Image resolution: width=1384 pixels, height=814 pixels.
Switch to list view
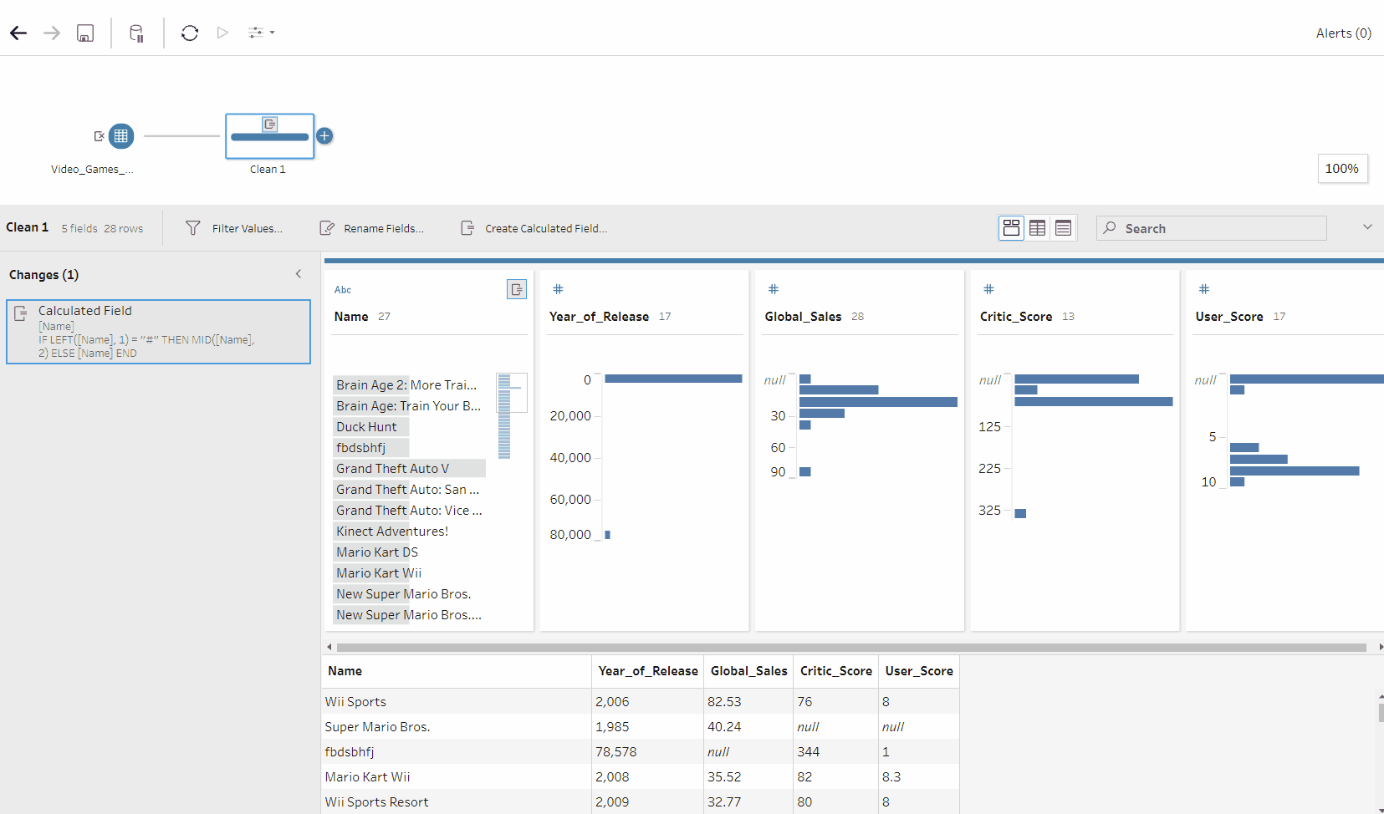click(1063, 228)
